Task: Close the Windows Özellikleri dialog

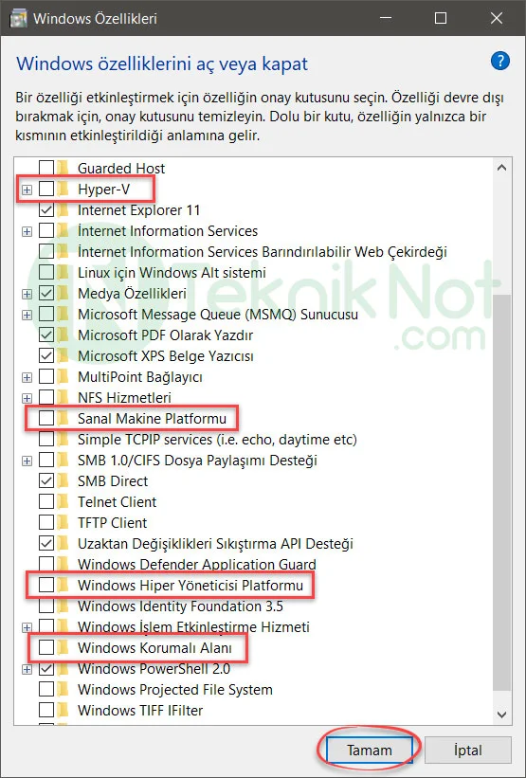Action: [497, 18]
